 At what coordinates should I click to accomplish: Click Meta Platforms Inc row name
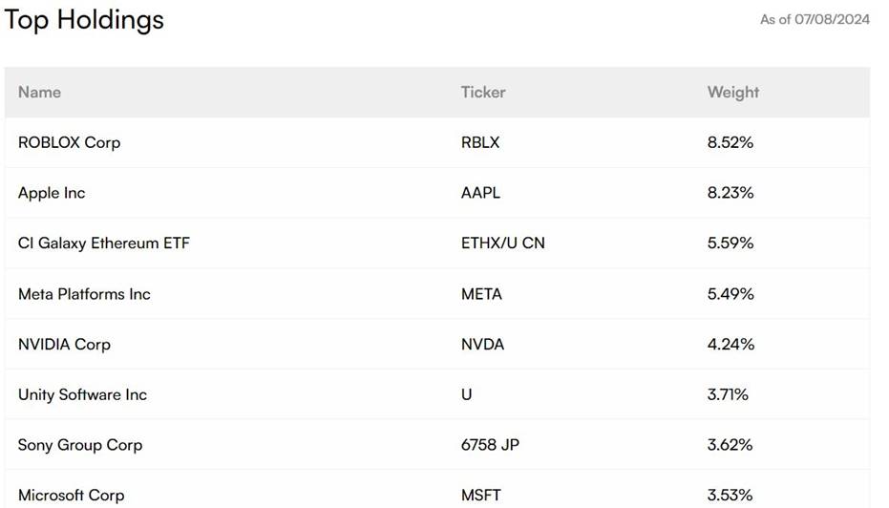[84, 294]
